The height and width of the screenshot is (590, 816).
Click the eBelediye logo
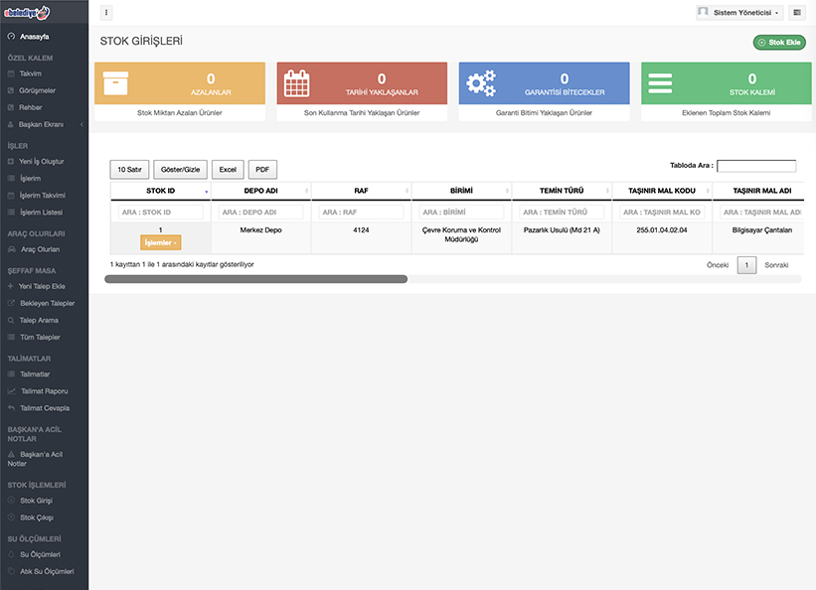click(28, 12)
